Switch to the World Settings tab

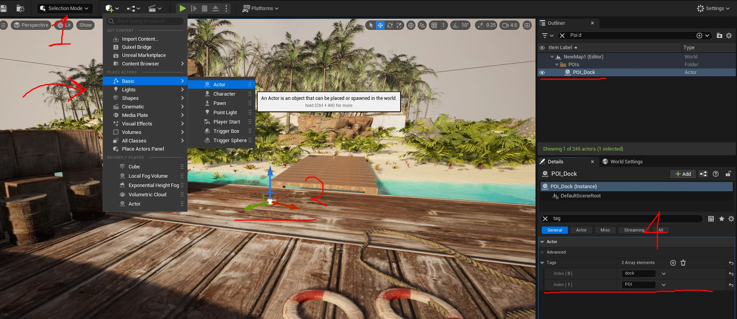(x=626, y=162)
